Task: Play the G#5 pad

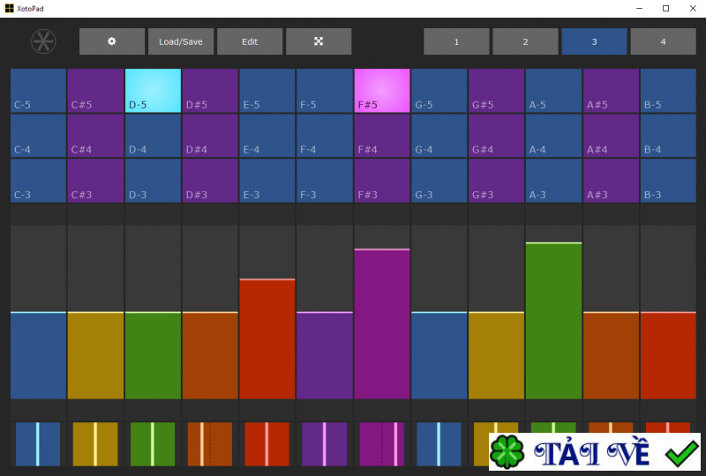Action: 496,91
